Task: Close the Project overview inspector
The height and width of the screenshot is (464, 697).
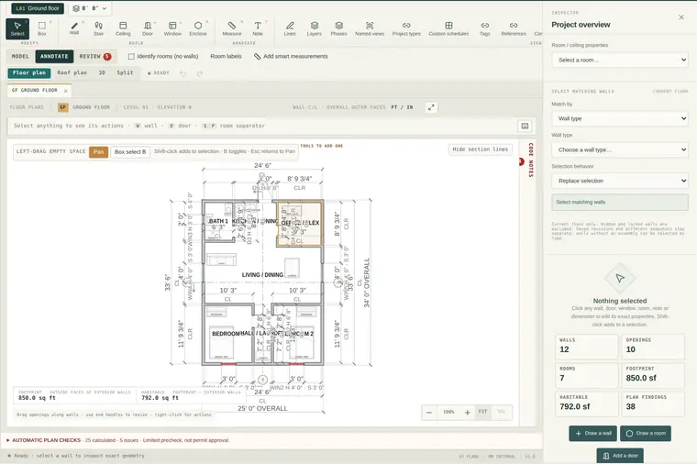Action: click(x=681, y=17)
